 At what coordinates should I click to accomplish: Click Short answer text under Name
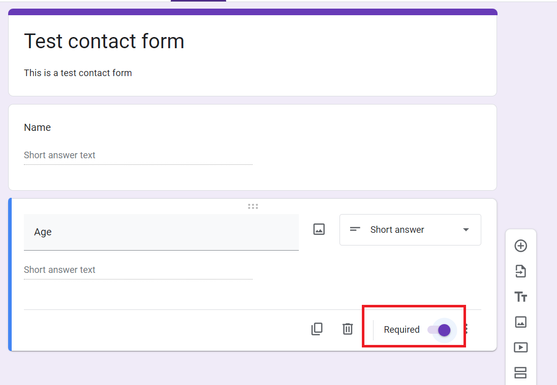point(59,155)
